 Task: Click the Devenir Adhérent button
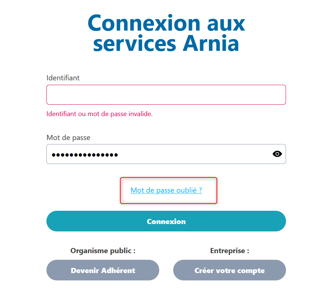tap(103, 270)
